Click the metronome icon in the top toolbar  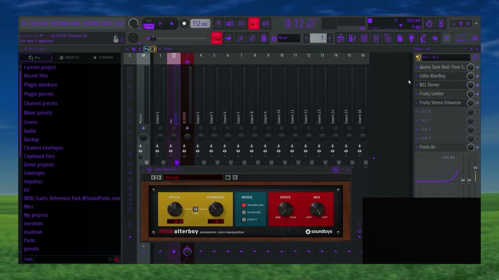(219, 23)
